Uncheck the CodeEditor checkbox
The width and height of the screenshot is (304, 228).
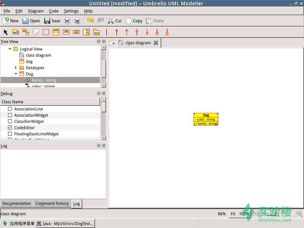click(10, 127)
